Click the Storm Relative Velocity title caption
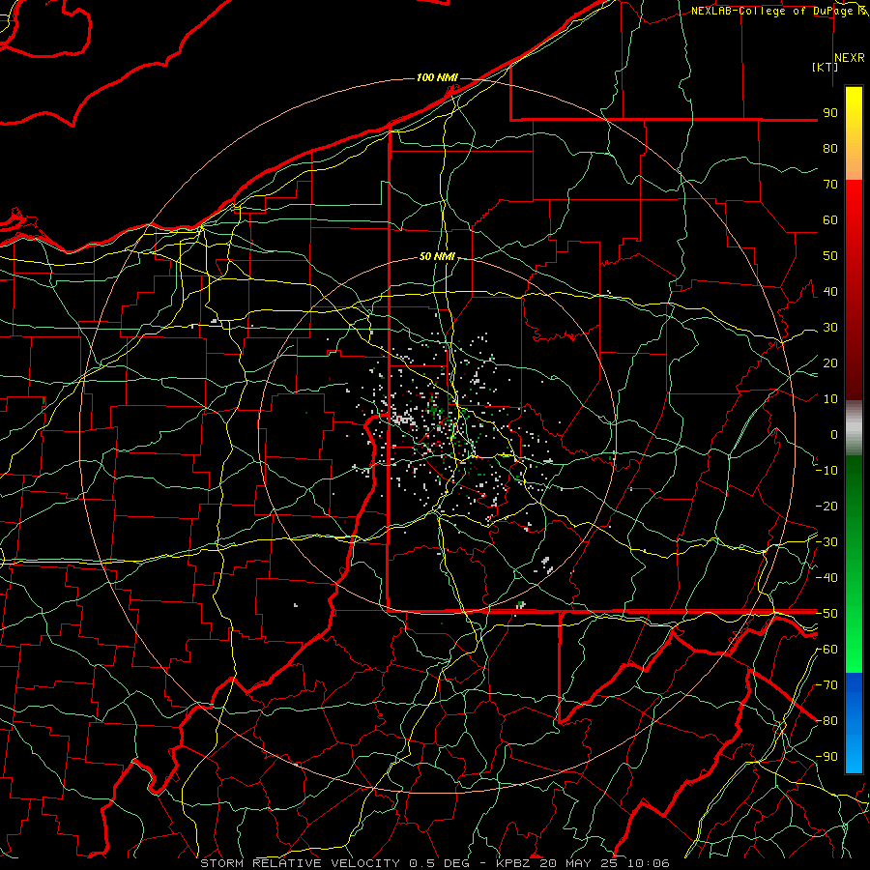This screenshot has height=870, width=870. (435, 863)
